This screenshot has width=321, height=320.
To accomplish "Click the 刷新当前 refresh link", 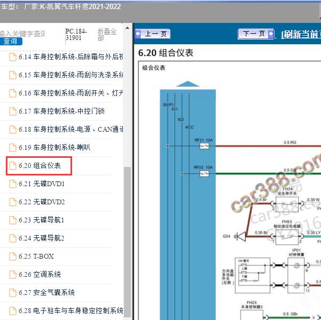I will point(301,34).
